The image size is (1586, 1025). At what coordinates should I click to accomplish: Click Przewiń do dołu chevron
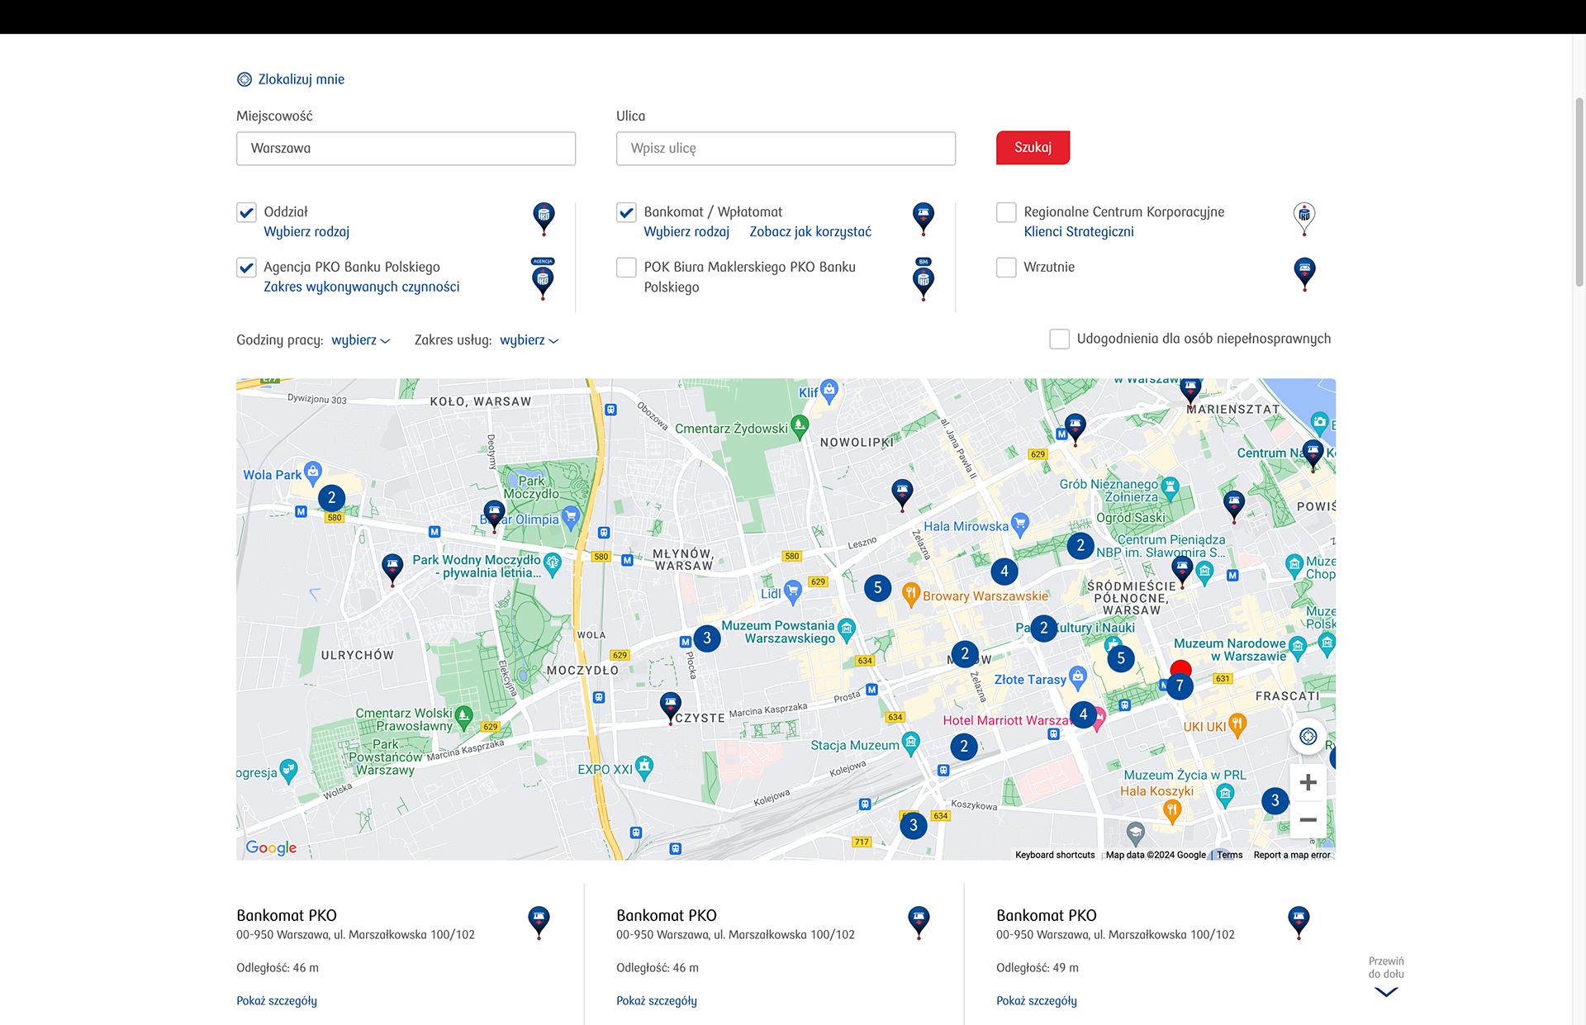(x=1386, y=992)
